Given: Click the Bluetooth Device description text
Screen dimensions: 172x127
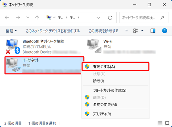Looking at the screenshot, I should click(x=37, y=52).
